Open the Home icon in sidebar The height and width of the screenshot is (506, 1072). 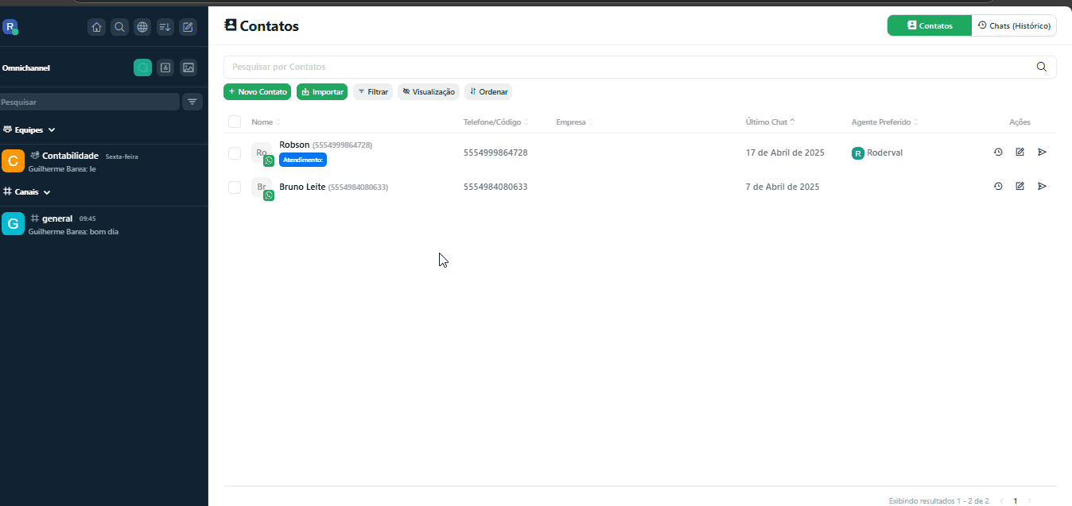[x=97, y=27]
